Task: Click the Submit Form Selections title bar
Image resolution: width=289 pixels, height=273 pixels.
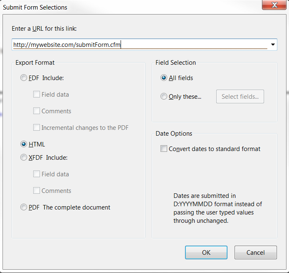Action: [129, 7]
